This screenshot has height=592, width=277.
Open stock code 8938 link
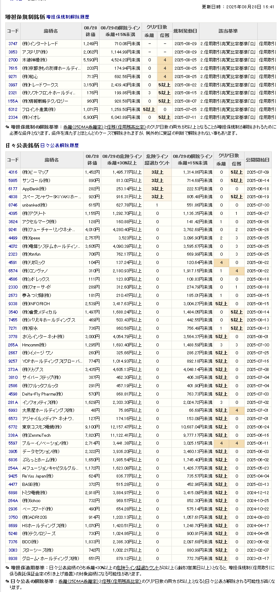13,558
